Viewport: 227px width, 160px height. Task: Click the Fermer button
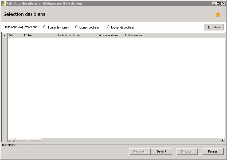213,151
